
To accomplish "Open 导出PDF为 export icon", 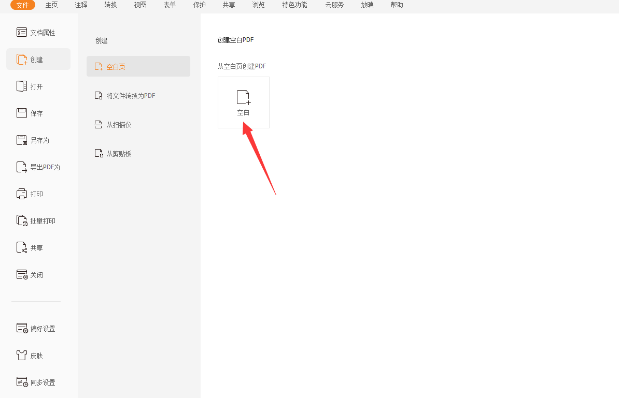I will click(x=22, y=167).
